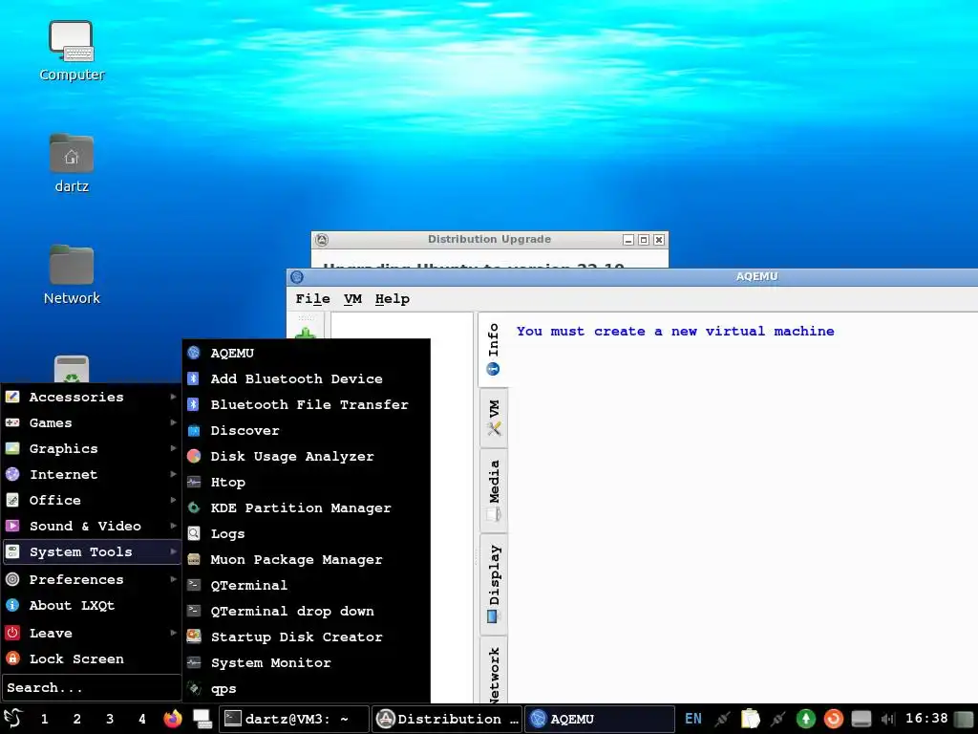Expand the Internet category
Image resolution: width=978 pixels, height=734 pixels.
(91, 474)
